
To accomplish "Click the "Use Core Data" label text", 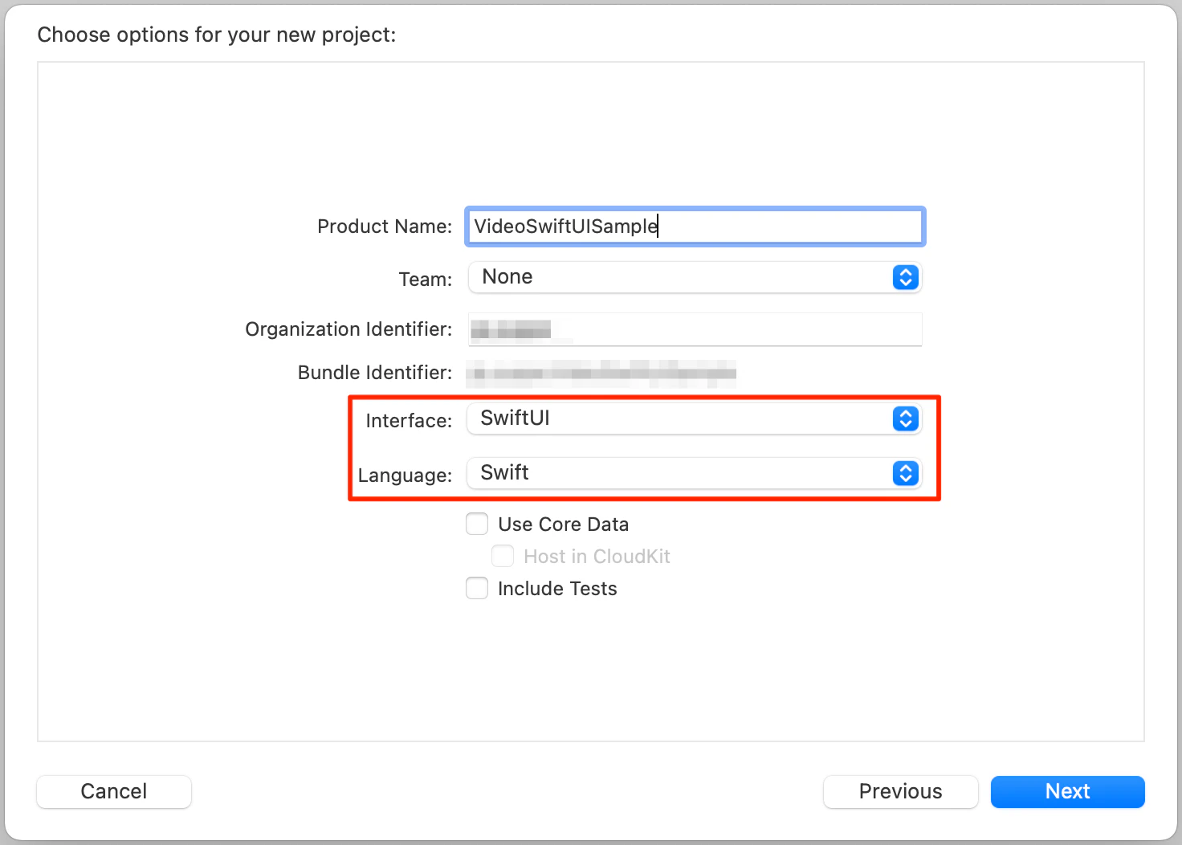I will (x=563, y=525).
